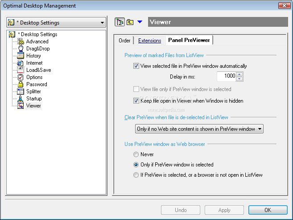Click the Advanced tree item icon
This screenshot has width=293, height=220.
click(21, 42)
